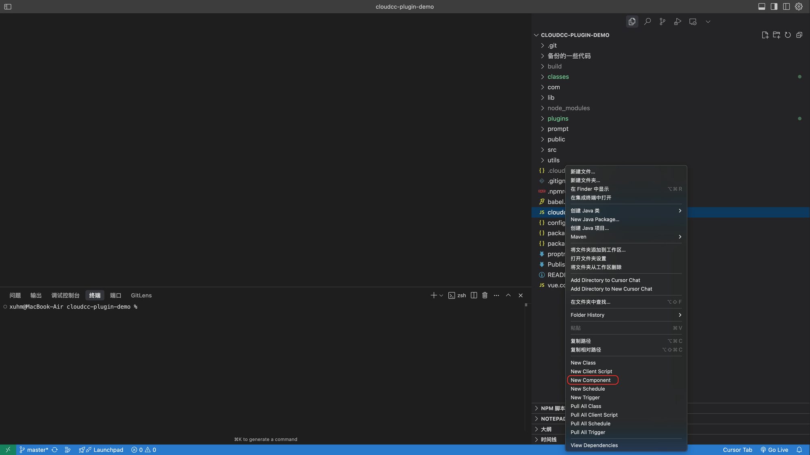Expand the NPM scripts section
Image resolution: width=810 pixels, height=455 pixels.
549,408
